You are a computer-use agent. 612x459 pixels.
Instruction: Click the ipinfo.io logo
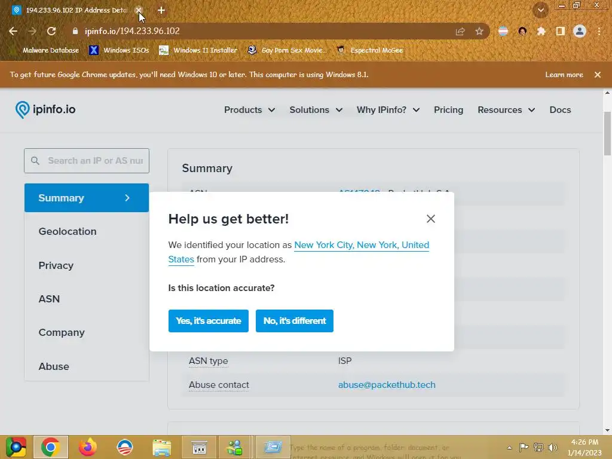tap(45, 110)
